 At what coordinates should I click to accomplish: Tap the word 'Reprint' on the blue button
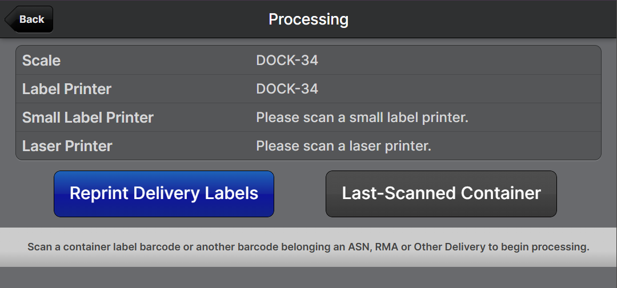point(99,193)
